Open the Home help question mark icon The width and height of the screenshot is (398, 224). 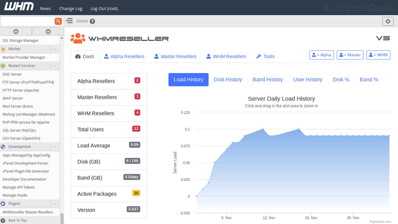point(92,21)
